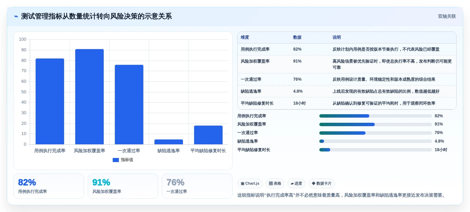Click the 进度 tag chip

pos(296,184)
